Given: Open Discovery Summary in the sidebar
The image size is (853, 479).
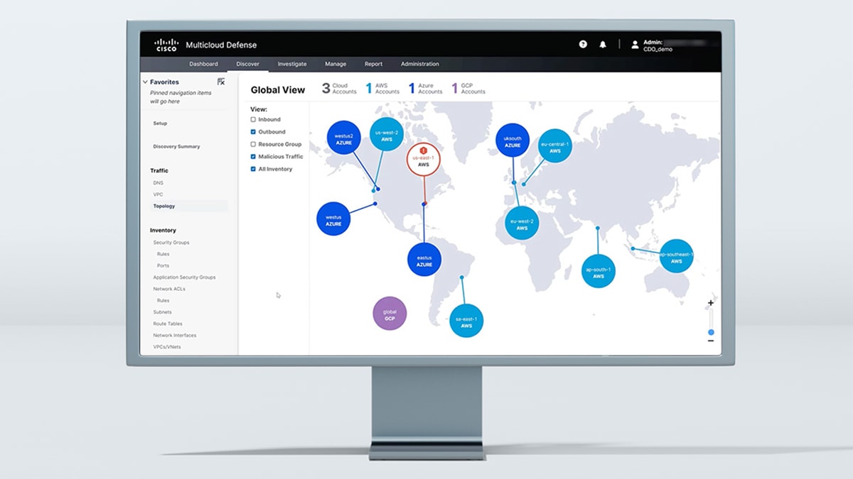Looking at the screenshot, I should (176, 147).
